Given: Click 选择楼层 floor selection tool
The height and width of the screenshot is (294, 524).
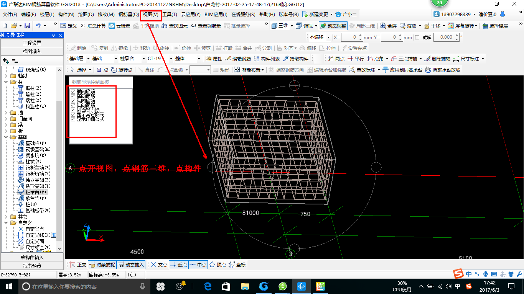Looking at the screenshot, I should coord(495,26).
